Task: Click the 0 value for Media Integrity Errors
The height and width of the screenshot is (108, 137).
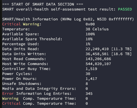Action: [87, 89]
